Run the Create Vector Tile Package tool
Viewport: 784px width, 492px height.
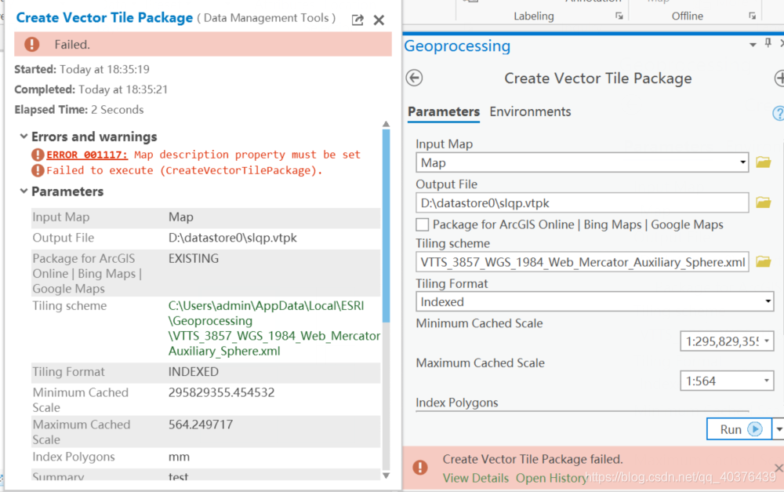tap(739, 429)
